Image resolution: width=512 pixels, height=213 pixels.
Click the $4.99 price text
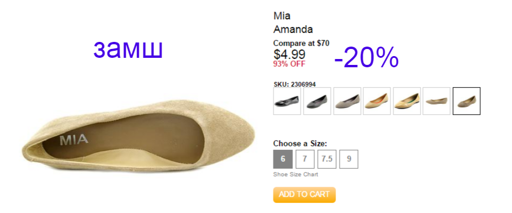[x=289, y=54]
